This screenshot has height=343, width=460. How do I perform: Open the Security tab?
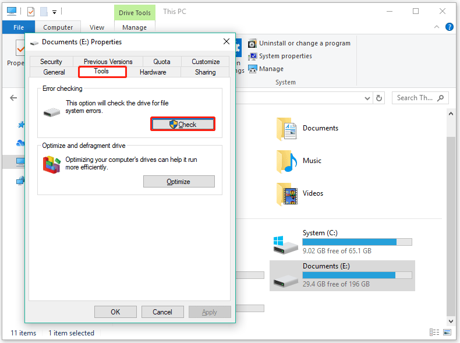51,62
